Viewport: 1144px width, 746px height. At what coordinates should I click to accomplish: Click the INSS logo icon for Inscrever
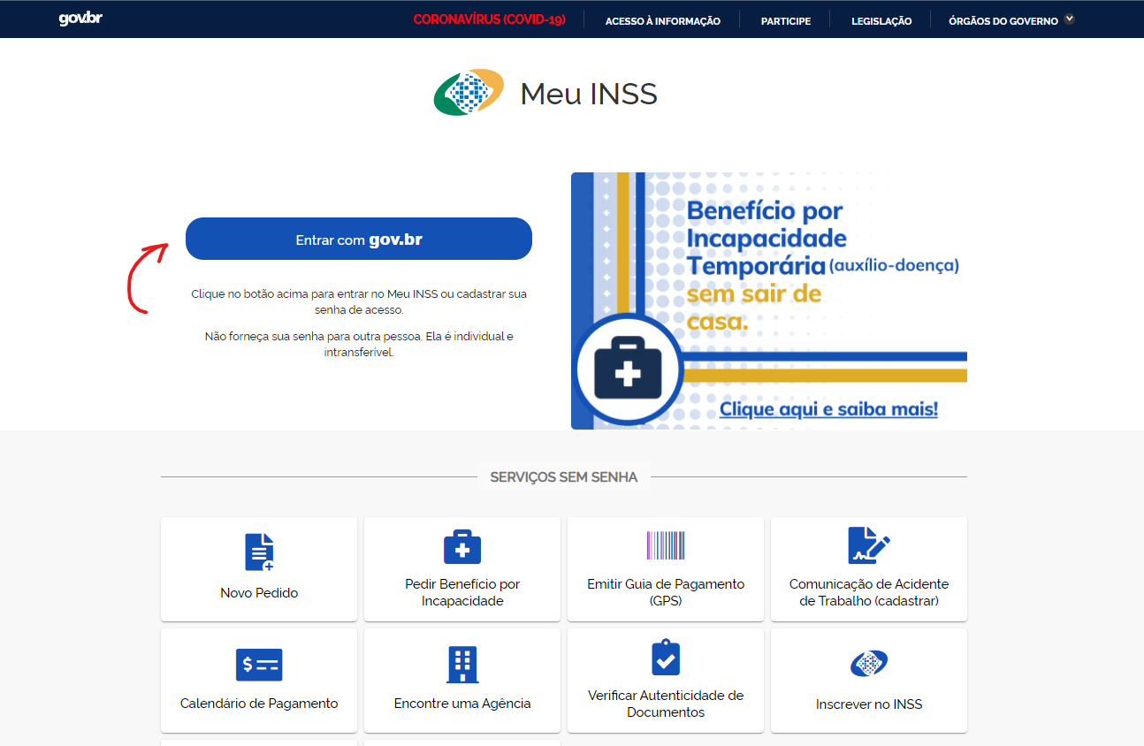pos(869,663)
